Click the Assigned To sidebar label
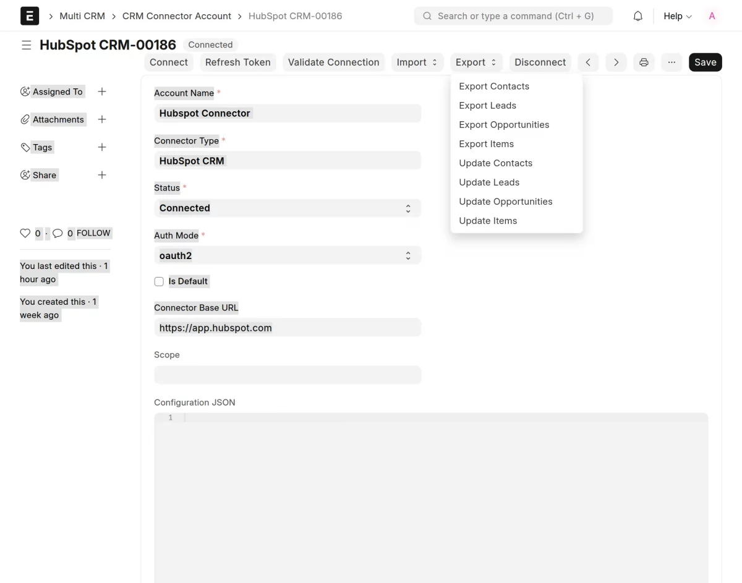The image size is (742, 583). 58,91
